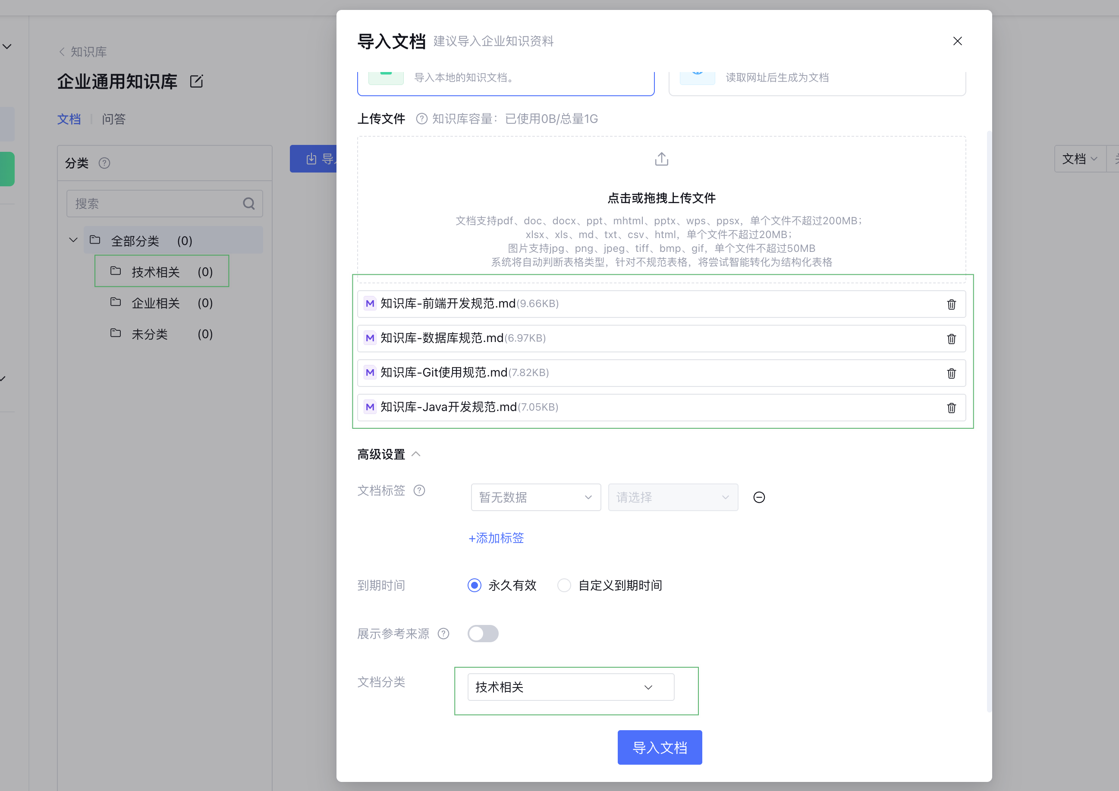Image resolution: width=1119 pixels, height=791 pixels.
Task: Collapse the 全部分类 tree node
Action: [72, 240]
